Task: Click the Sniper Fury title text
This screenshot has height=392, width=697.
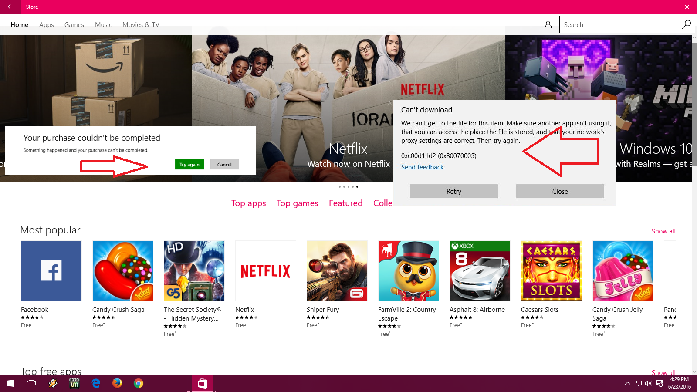Action: click(x=323, y=310)
